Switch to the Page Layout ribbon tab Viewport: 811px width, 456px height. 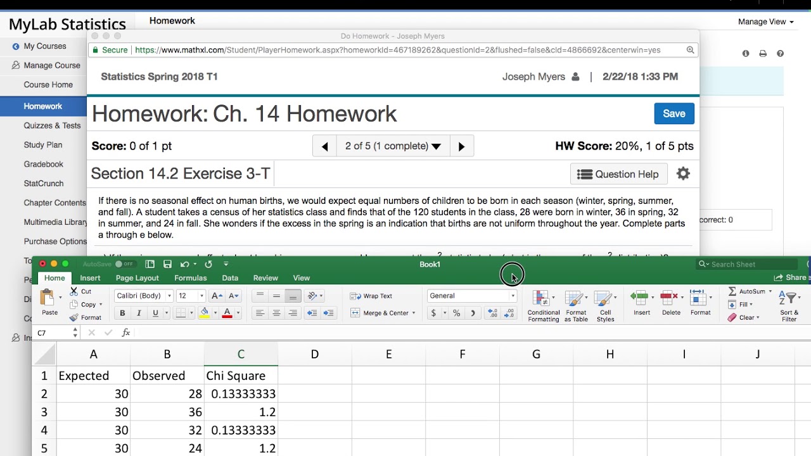tap(137, 278)
